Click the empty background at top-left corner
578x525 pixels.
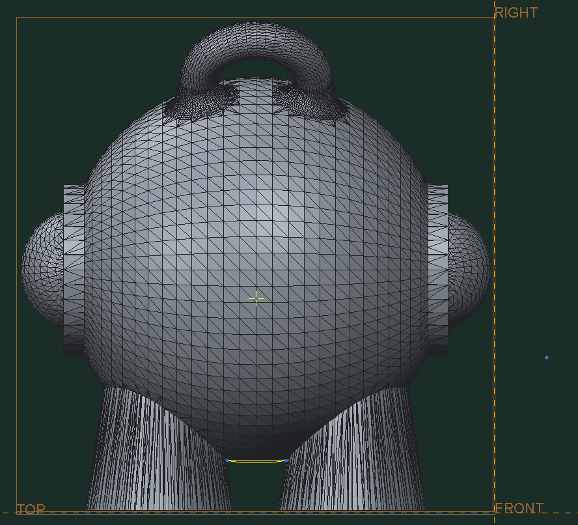(x=8, y=8)
